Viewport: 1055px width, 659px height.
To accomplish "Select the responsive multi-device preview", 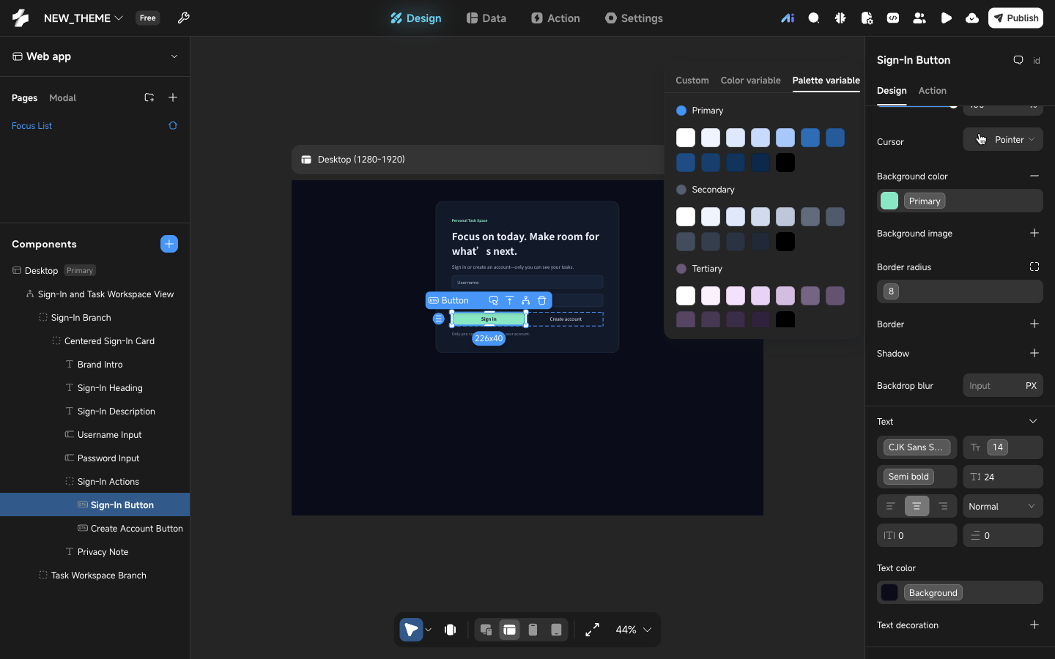I will pos(486,630).
